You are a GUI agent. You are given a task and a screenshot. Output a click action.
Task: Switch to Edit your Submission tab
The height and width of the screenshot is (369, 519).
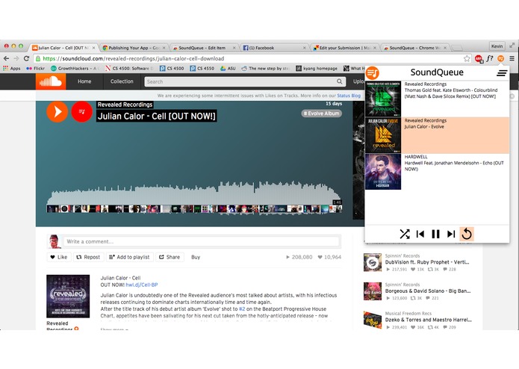[x=344, y=48]
